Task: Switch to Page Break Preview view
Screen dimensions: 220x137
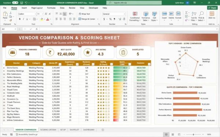Action: (179, 134)
